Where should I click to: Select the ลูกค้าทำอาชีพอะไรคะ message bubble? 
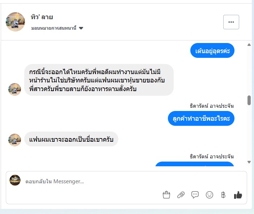coord(201,118)
